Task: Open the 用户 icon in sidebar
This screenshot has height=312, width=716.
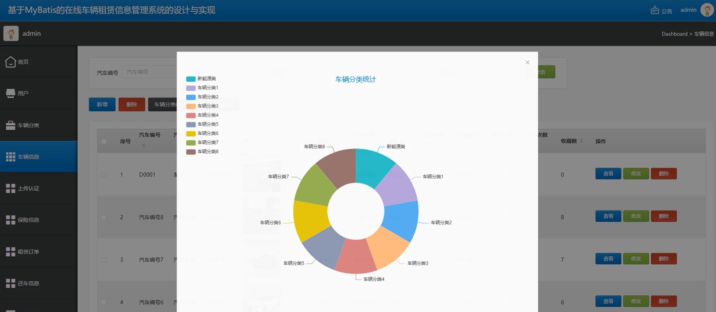Action: point(11,93)
